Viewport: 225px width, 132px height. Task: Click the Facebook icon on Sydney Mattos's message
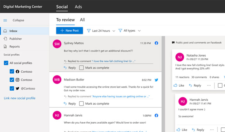pos(156,43)
